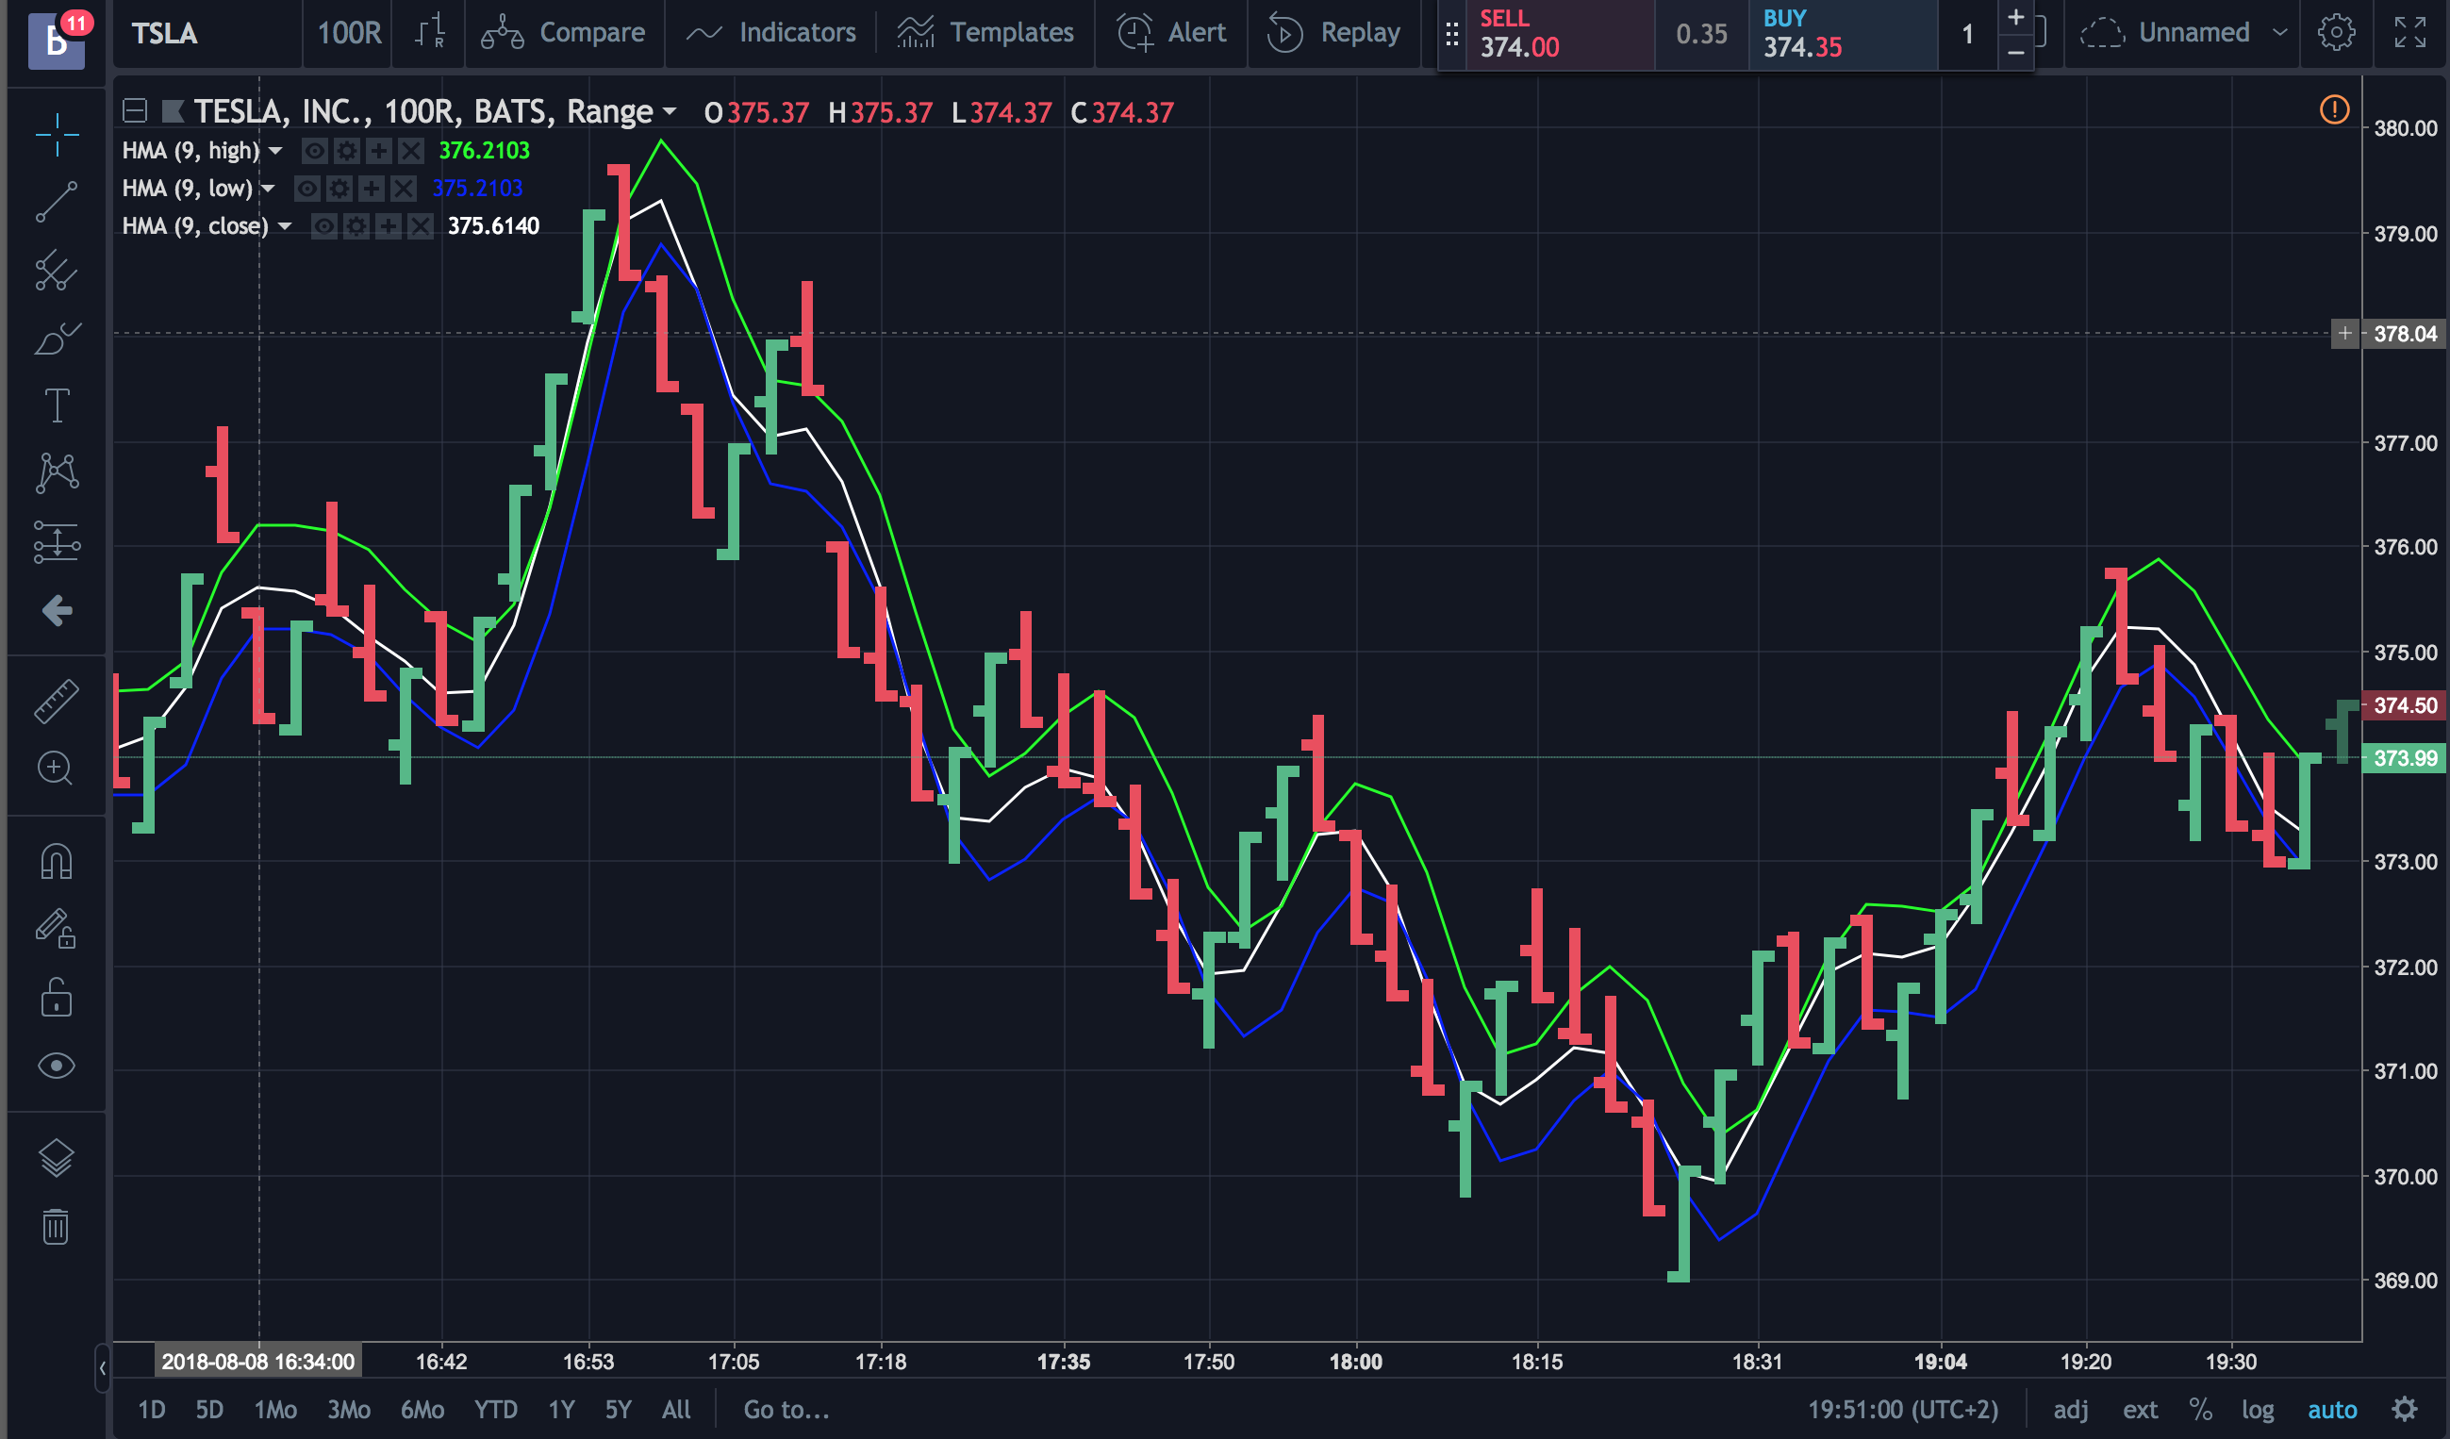2450x1439 pixels.
Task: Hide all drawings with the eye icon
Action: click(57, 1066)
